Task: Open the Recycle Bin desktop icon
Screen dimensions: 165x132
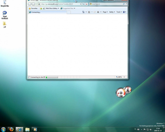Action: [x=5, y=3]
